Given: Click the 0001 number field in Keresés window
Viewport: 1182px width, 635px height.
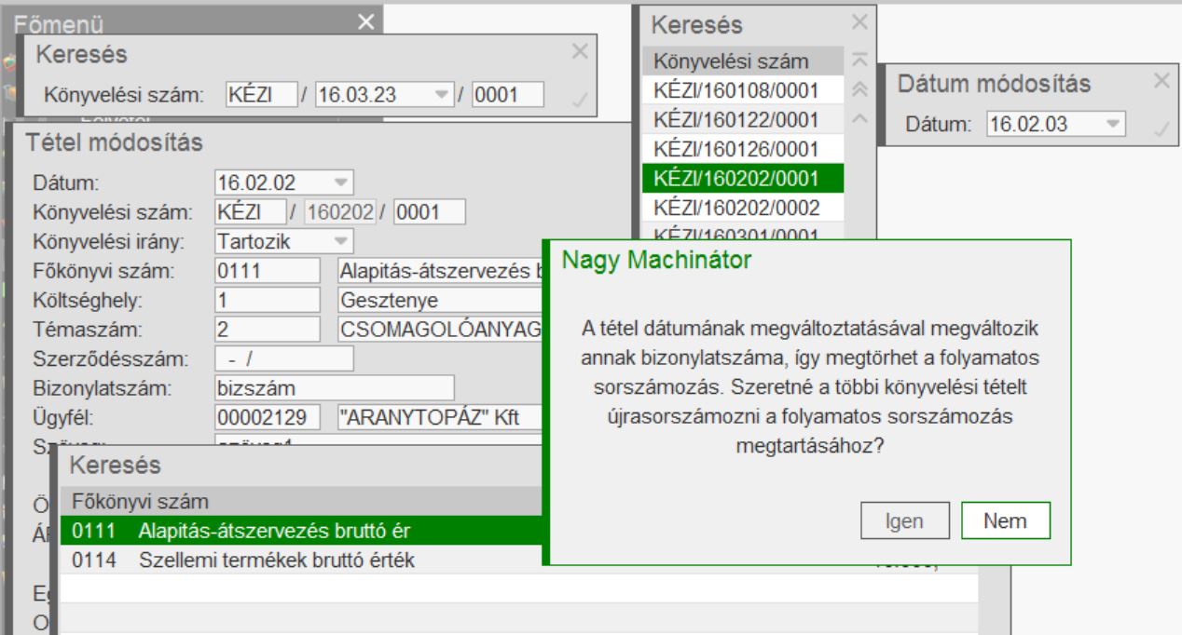Looking at the screenshot, I should pos(508,94).
